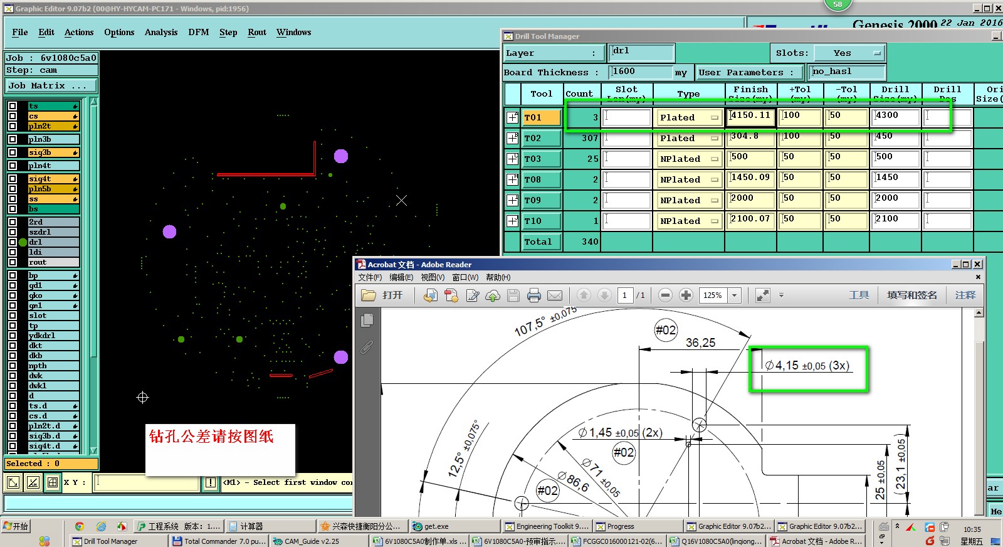
Task: Open the 125% zoom level dropdown
Action: point(735,295)
